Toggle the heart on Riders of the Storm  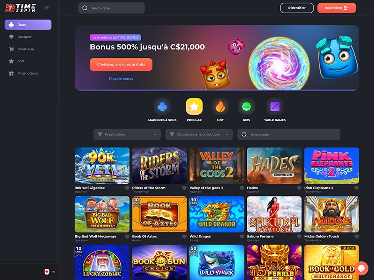(x=184, y=188)
